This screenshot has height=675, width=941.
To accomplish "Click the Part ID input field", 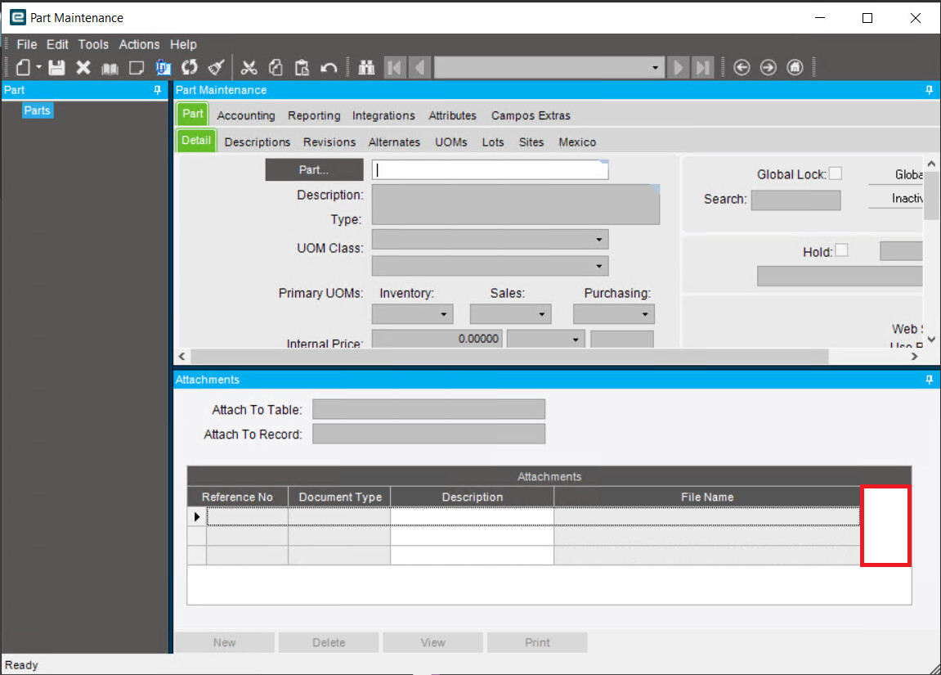I will click(x=490, y=170).
